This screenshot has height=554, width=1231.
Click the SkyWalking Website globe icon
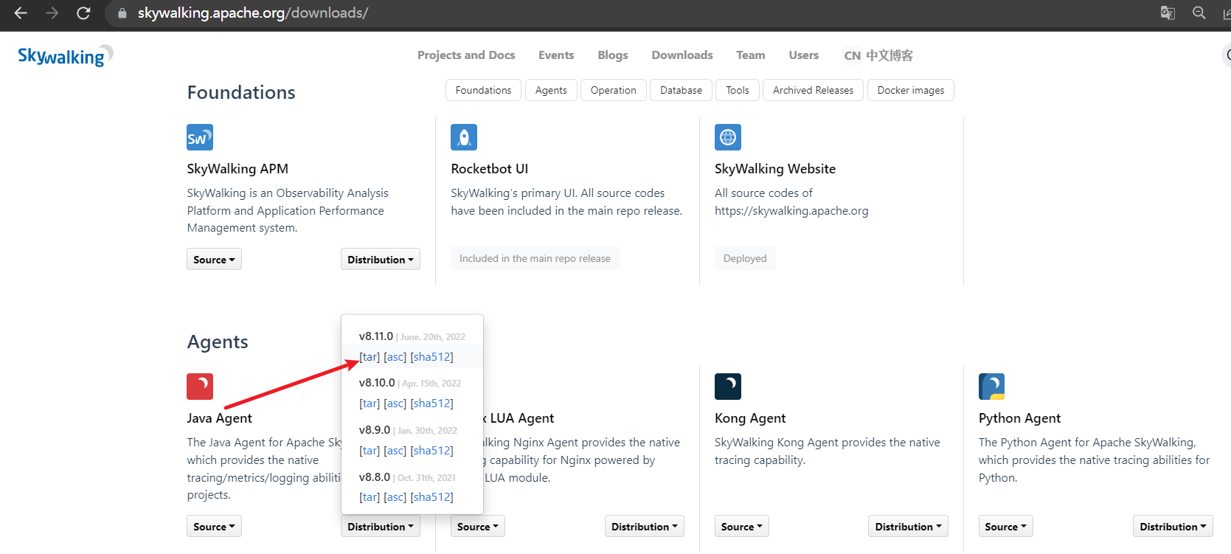tap(728, 137)
